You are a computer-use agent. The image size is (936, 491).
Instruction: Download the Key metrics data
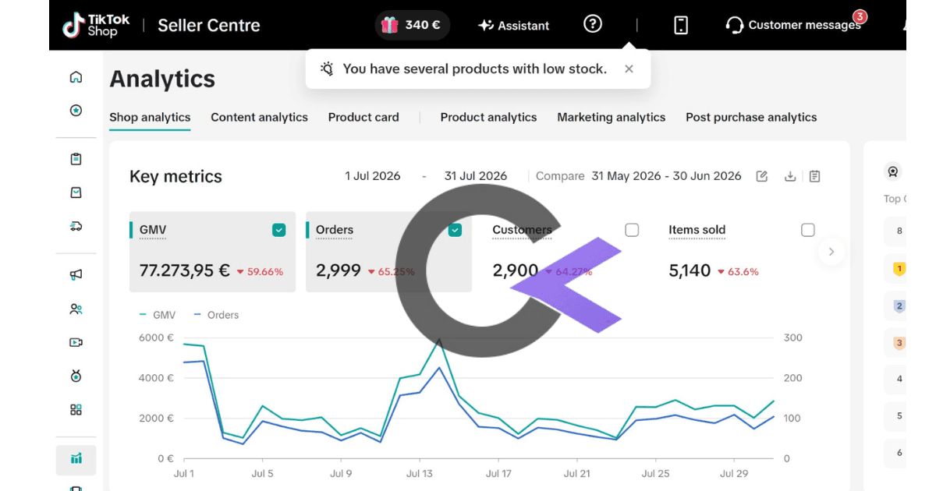(790, 176)
